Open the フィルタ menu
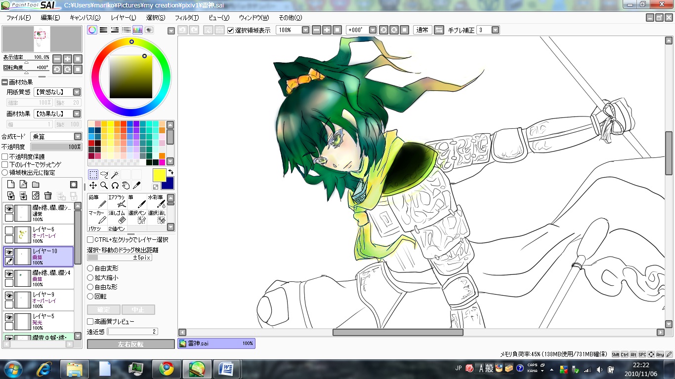 186,18
